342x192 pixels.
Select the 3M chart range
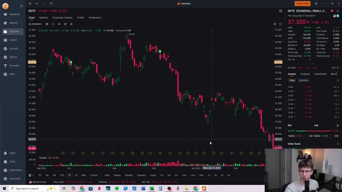click(x=54, y=175)
